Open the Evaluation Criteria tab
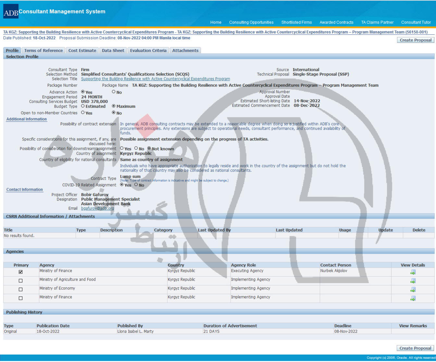The width and height of the screenshot is (436, 362). pos(148,50)
